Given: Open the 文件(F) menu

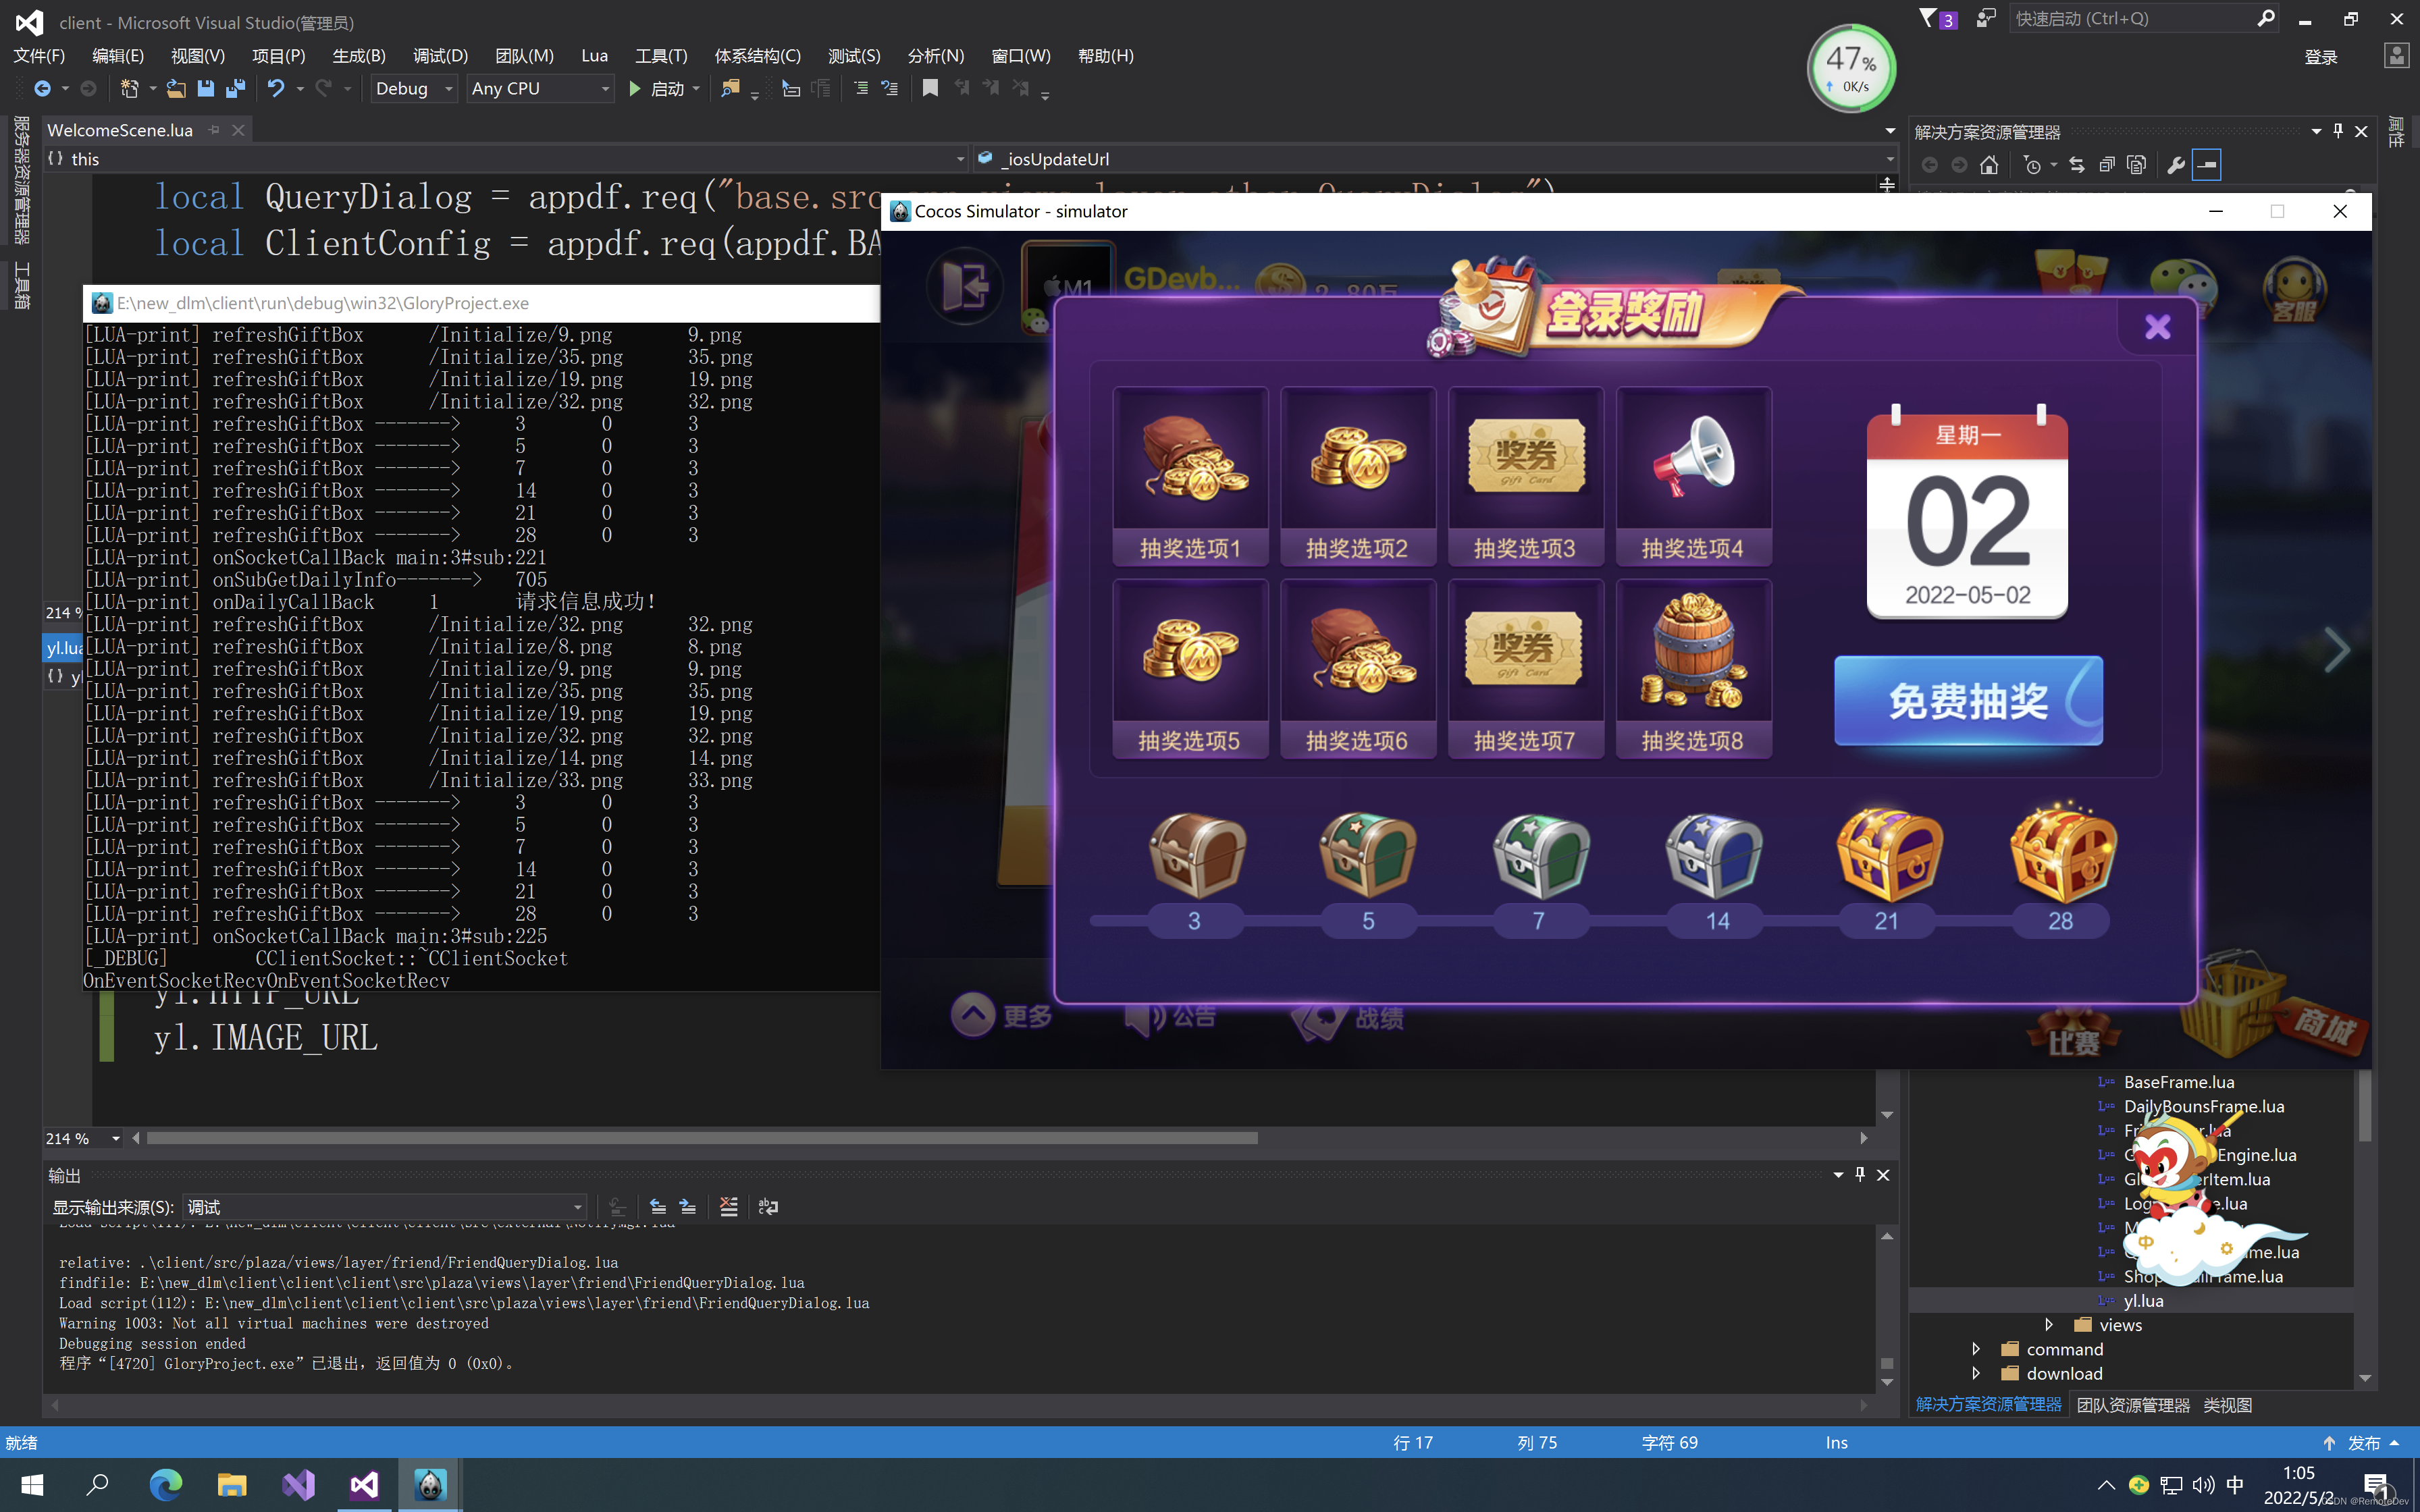Looking at the screenshot, I should point(39,56).
